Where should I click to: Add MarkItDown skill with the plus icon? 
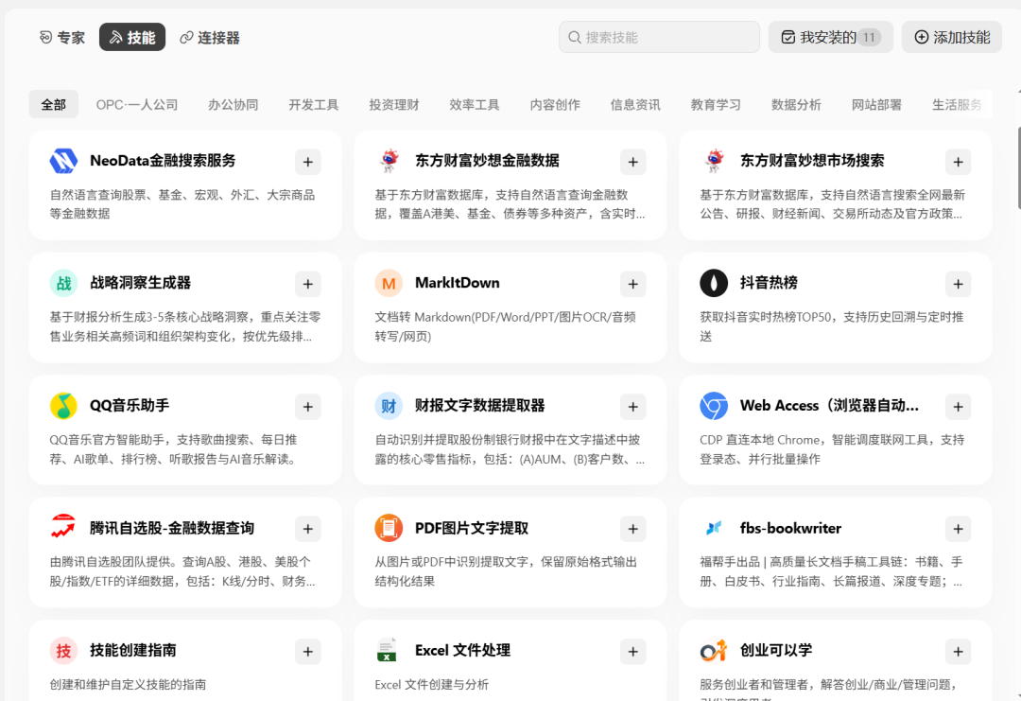pyautogui.click(x=632, y=284)
